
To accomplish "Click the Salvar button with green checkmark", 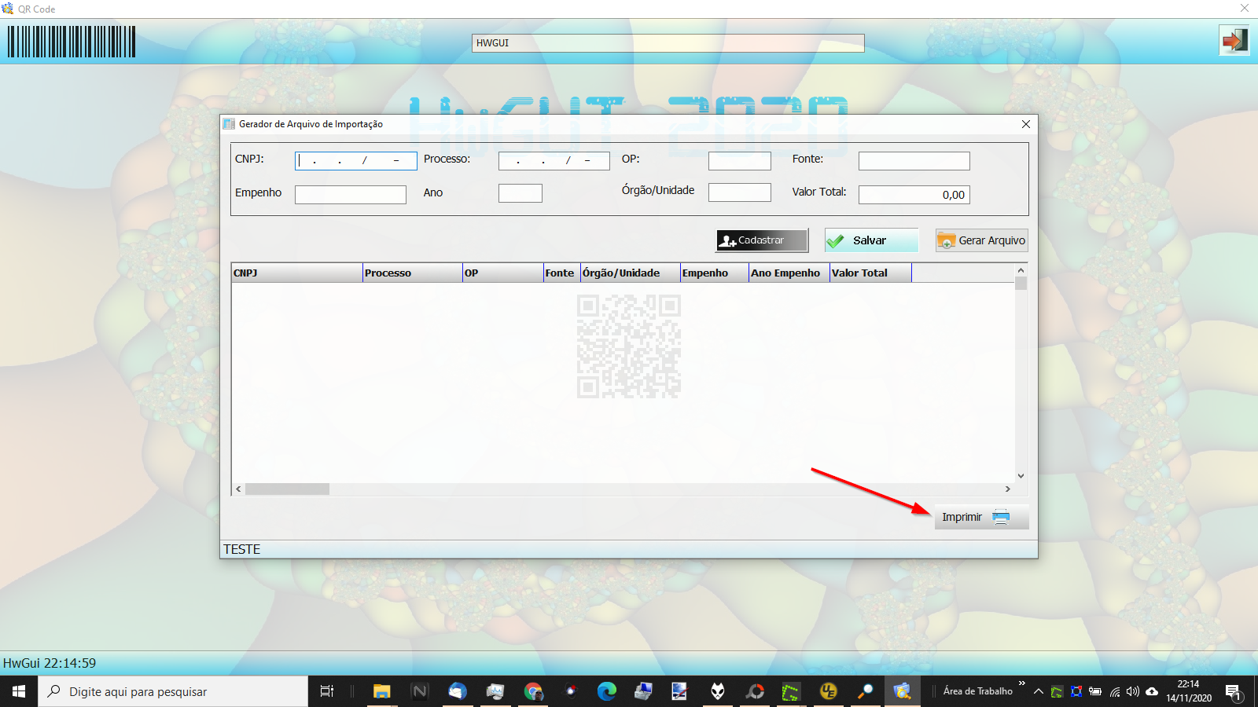I will 871,240.
